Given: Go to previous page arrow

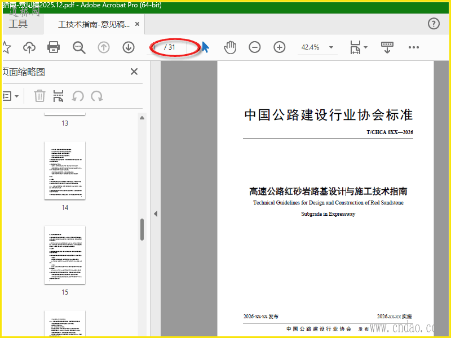Looking at the screenshot, I should click(x=104, y=47).
